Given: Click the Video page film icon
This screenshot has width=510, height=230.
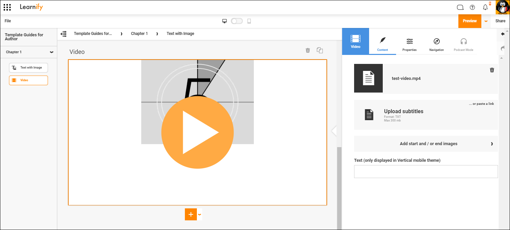Looking at the screenshot, I should coord(14,80).
